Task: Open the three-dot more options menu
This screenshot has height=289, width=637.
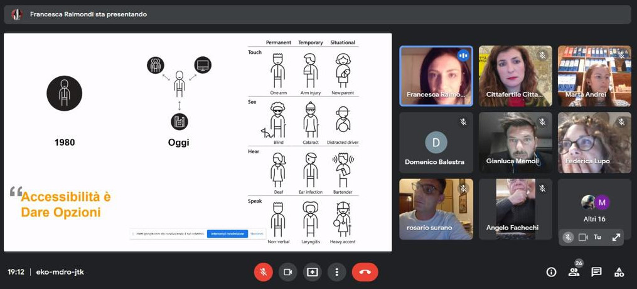Action: tap(337, 272)
